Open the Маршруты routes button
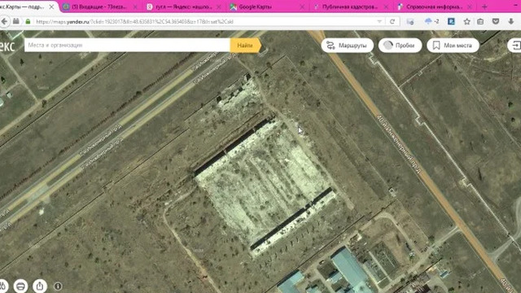 click(348, 46)
